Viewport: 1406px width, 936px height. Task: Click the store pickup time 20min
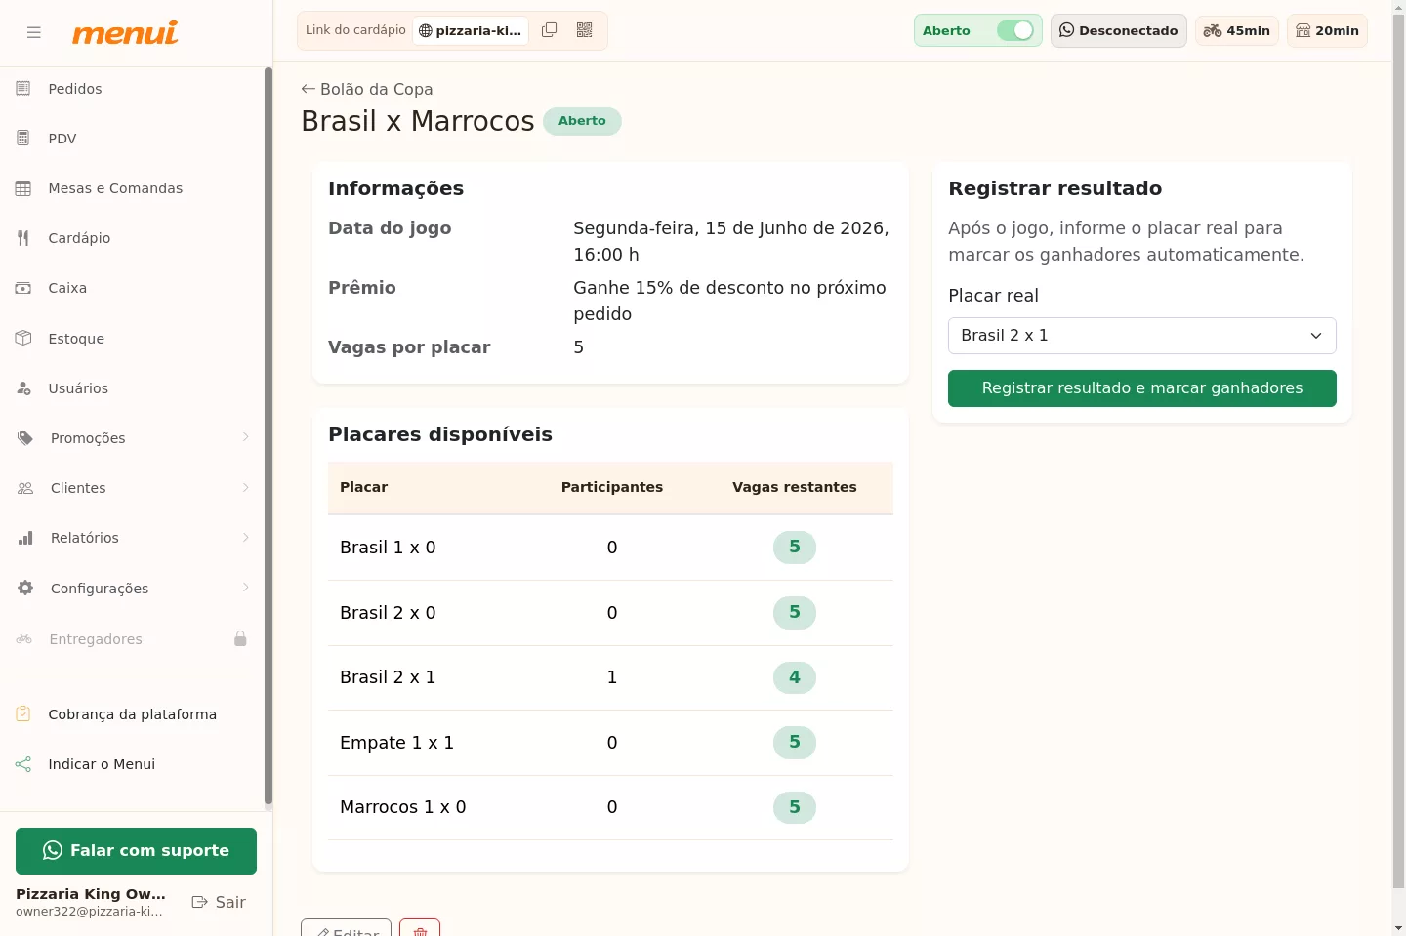pos(1327,30)
